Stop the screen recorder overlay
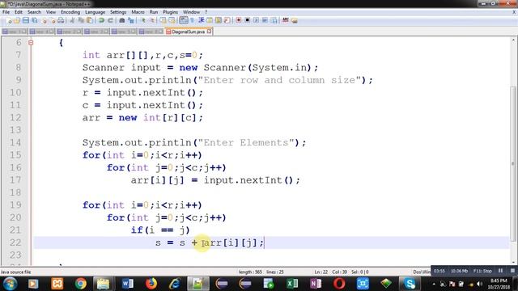The height and width of the screenshot is (291, 518). tap(512, 271)
